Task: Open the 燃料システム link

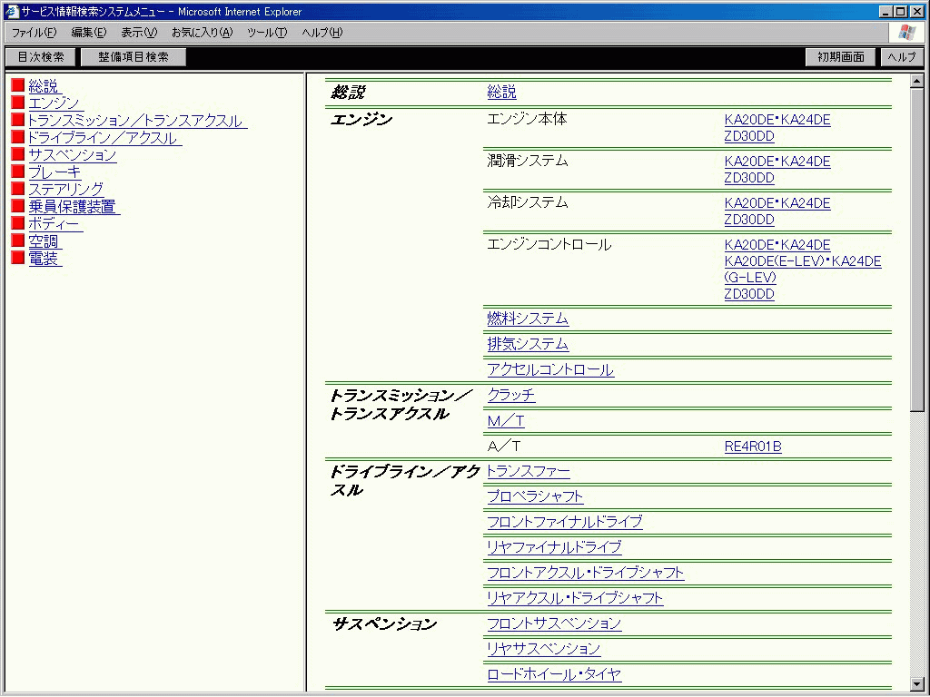Action: (x=528, y=319)
